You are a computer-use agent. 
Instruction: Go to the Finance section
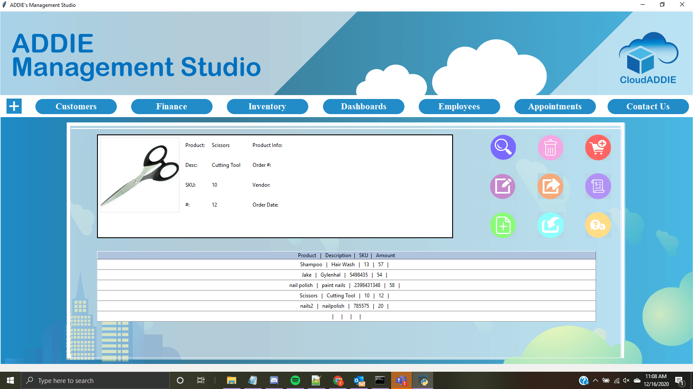tap(172, 106)
